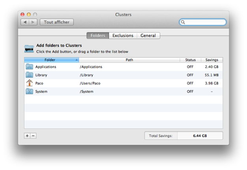Open the Exclusions tab
Viewport: 247px width, 170px height.
[x=123, y=36]
